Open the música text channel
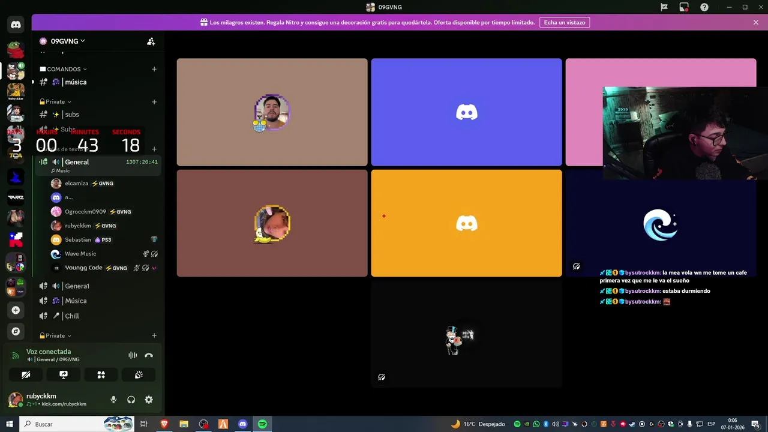 click(98, 82)
